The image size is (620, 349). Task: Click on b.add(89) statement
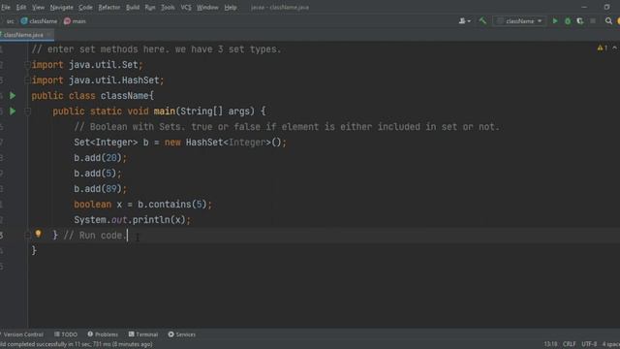100,189
